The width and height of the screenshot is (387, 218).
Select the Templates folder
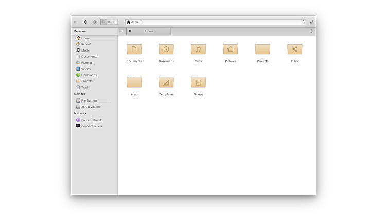coord(166,83)
